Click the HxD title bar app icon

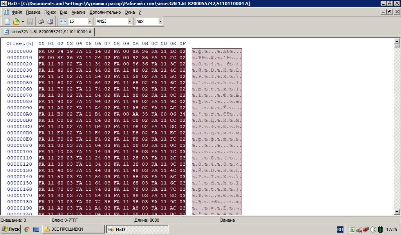(x=4, y=3)
